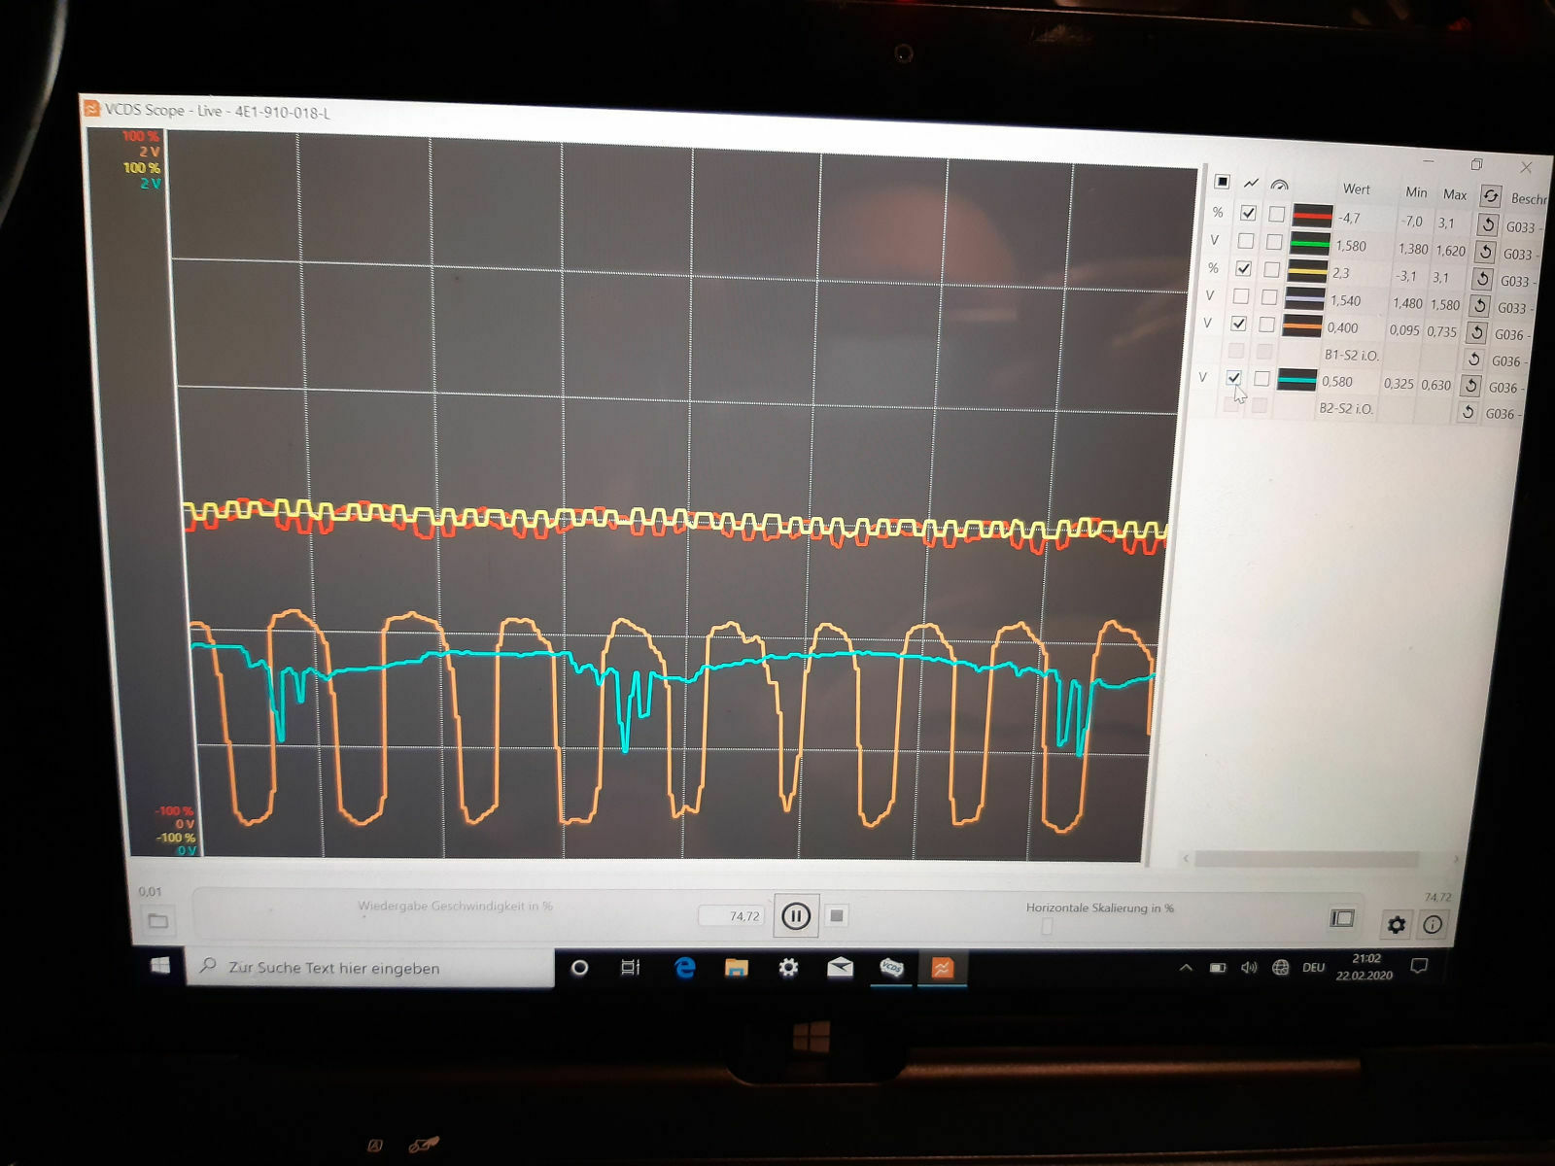Pause the live scope playback

coord(795,916)
